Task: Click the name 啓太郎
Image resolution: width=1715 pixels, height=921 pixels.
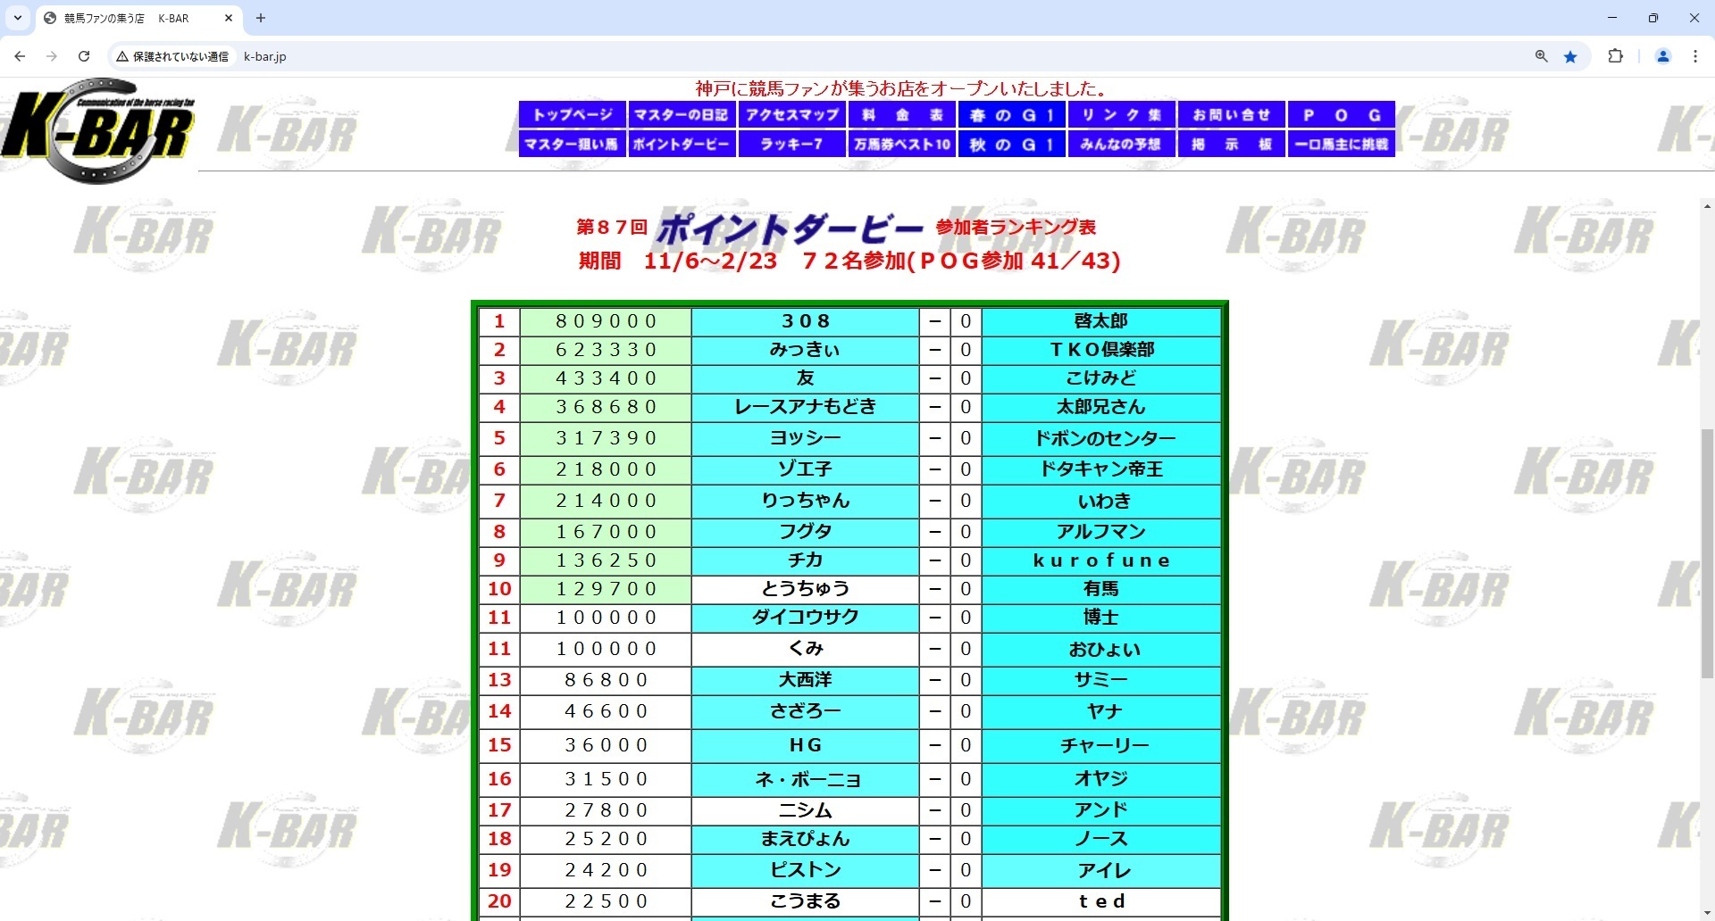Action: click(x=1101, y=321)
